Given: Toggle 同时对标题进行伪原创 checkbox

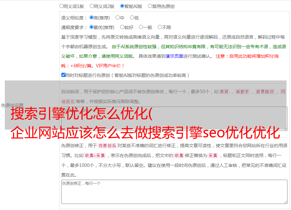Looking at the screenshot, I should click(x=63, y=75).
